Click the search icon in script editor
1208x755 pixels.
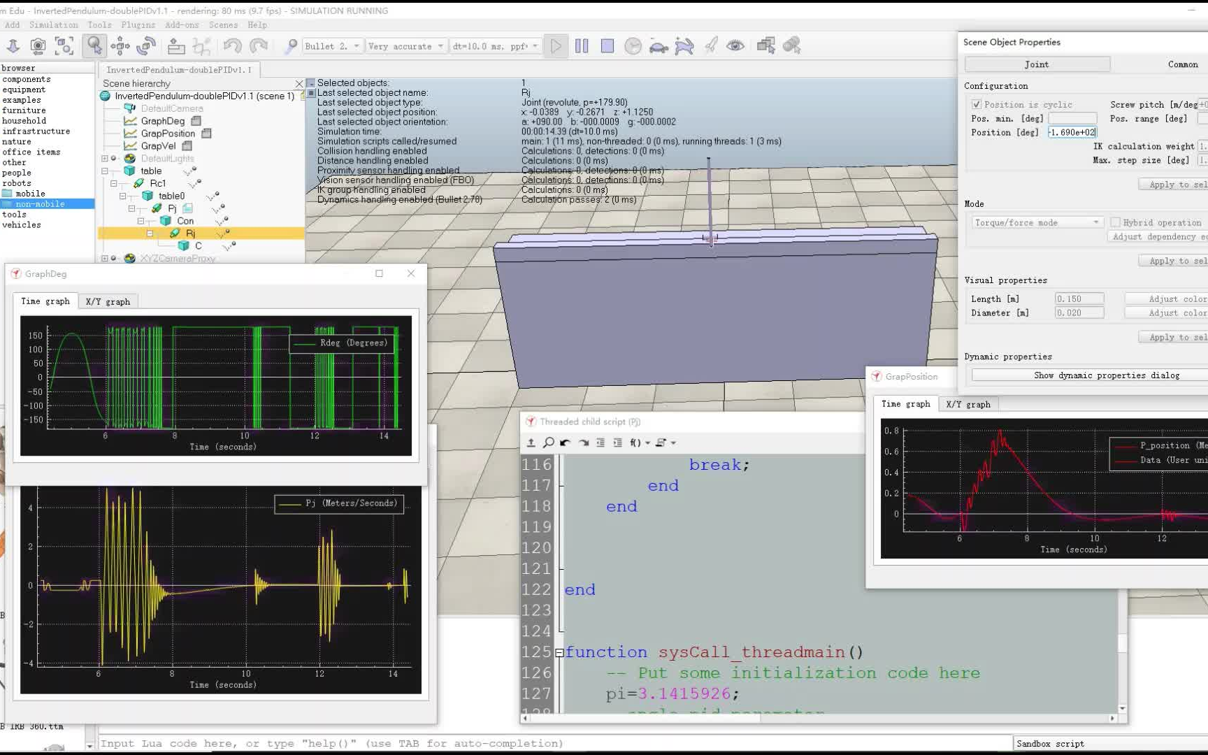(549, 443)
